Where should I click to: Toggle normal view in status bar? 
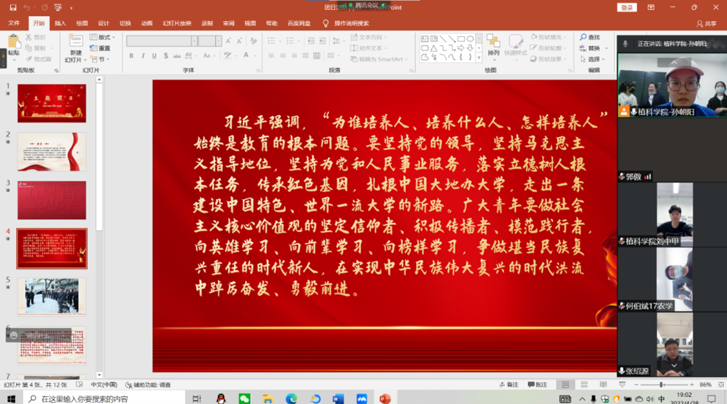tap(566, 385)
